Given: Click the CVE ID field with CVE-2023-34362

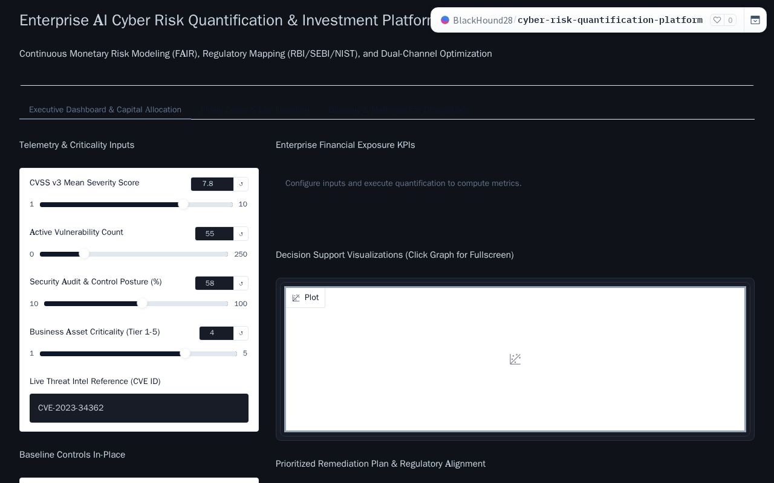Looking at the screenshot, I should pyautogui.click(x=139, y=408).
